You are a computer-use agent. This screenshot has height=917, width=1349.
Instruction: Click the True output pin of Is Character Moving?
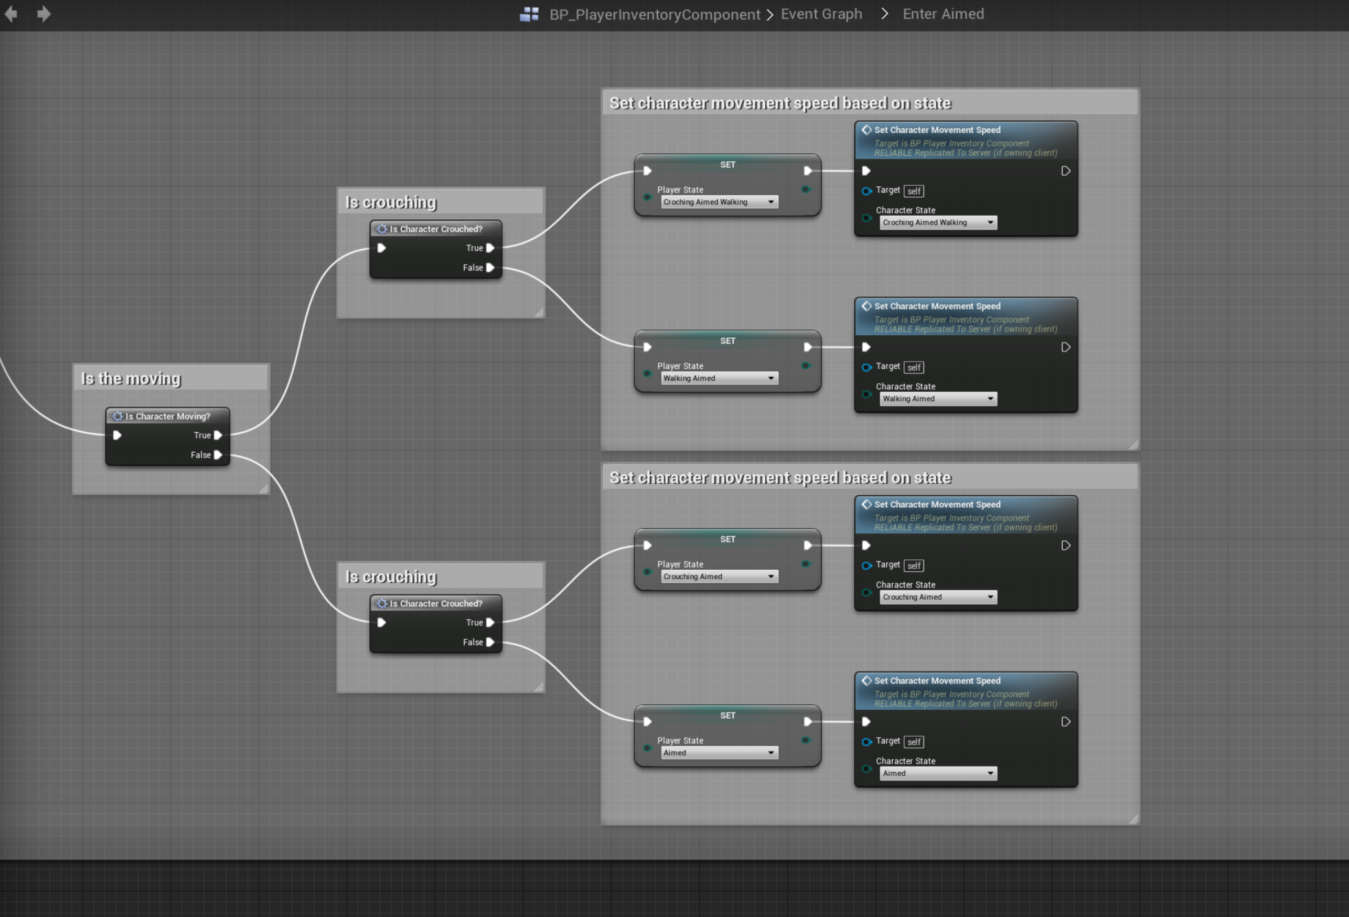218,435
